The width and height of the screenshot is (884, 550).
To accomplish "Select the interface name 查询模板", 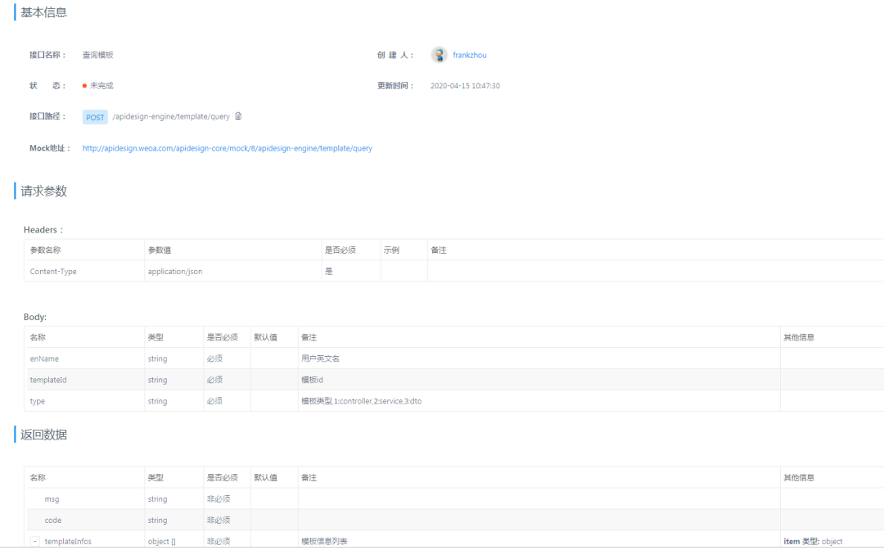I will click(97, 55).
